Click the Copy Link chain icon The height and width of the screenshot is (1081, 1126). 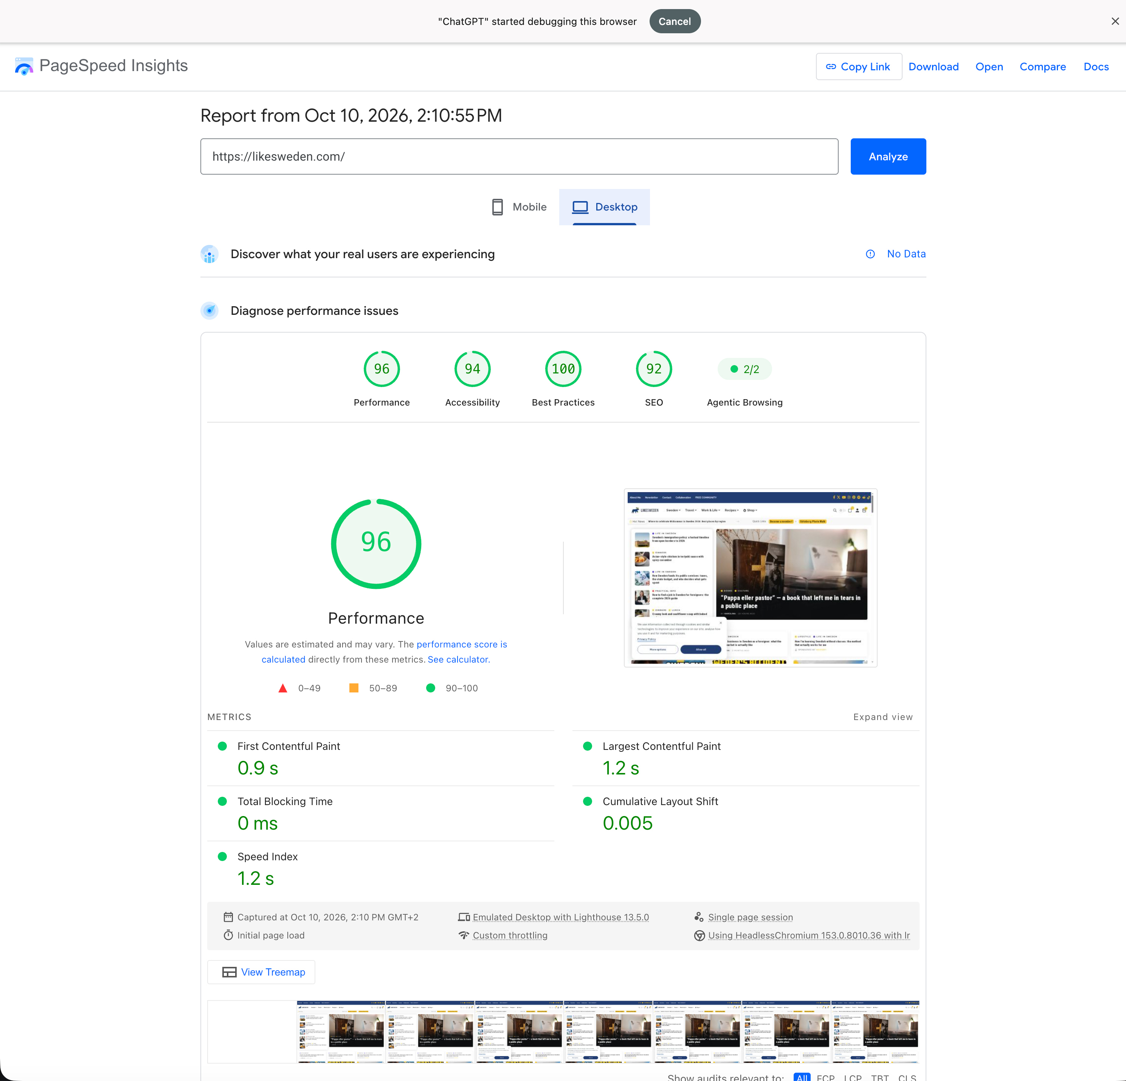click(831, 67)
